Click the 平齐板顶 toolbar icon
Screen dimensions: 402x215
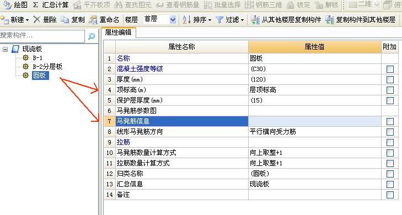77,5
